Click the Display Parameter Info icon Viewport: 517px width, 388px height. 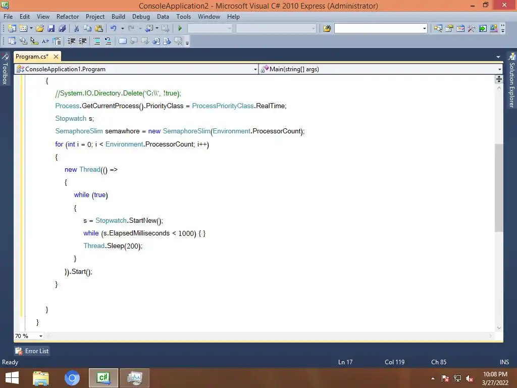point(23,41)
